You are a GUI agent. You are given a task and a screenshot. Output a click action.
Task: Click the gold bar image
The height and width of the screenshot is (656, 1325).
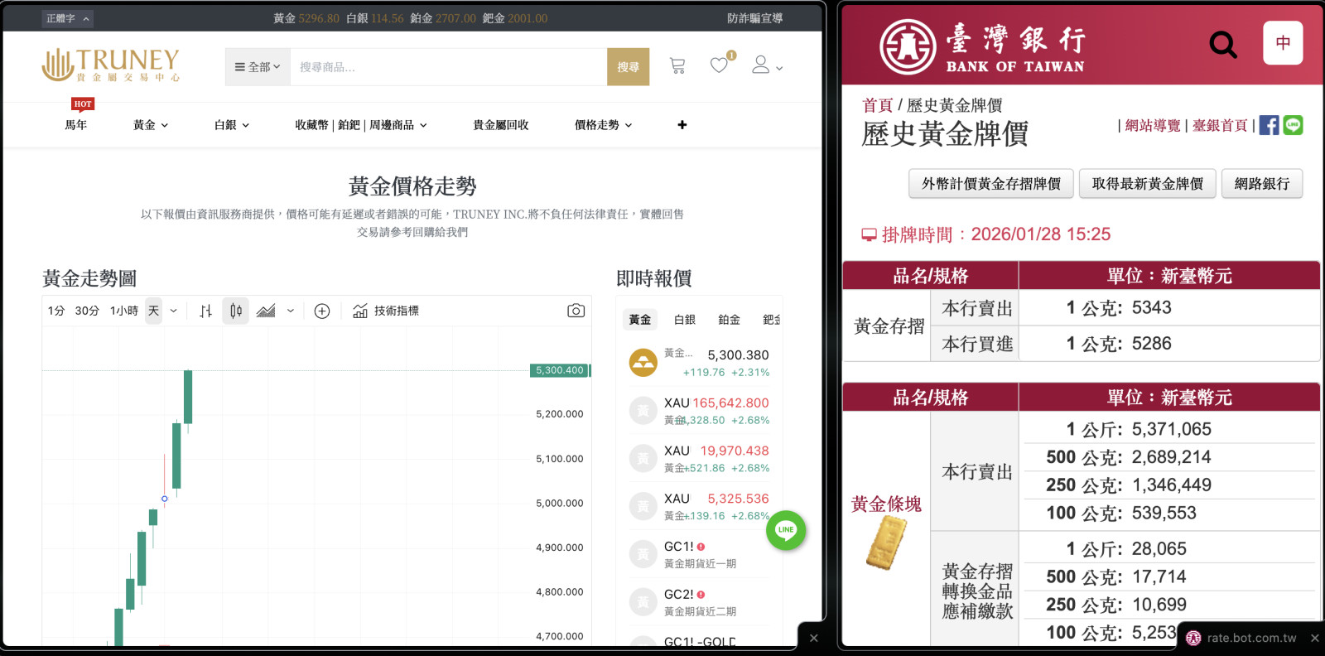pyautogui.click(x=887, y=543)
